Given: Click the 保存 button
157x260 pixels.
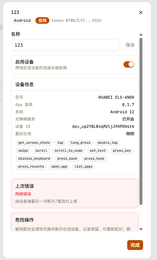Looking at the screenshot, I should [130, 45].
